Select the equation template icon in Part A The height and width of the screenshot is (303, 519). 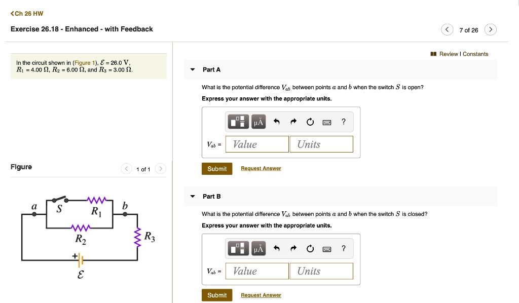click(238, 122)
